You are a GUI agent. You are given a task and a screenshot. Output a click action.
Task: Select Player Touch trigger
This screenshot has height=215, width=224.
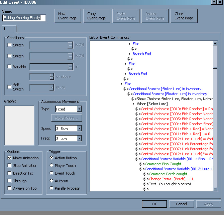point(51,166)
